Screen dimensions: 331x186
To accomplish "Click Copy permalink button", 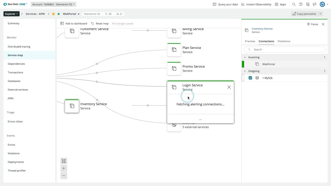I will coord(304,14).
